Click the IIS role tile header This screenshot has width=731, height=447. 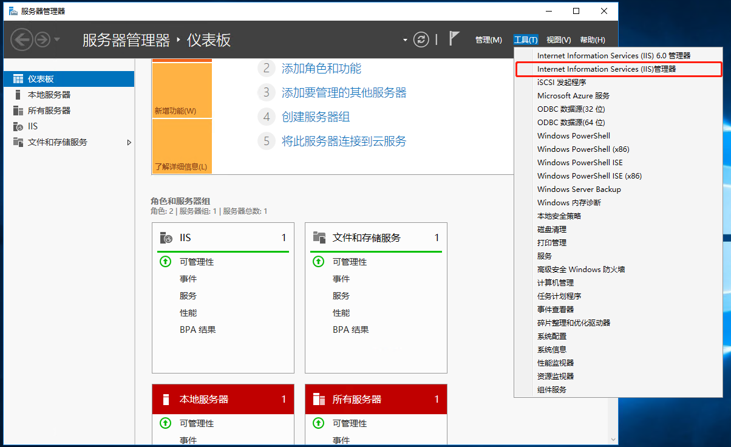(223, 237)
